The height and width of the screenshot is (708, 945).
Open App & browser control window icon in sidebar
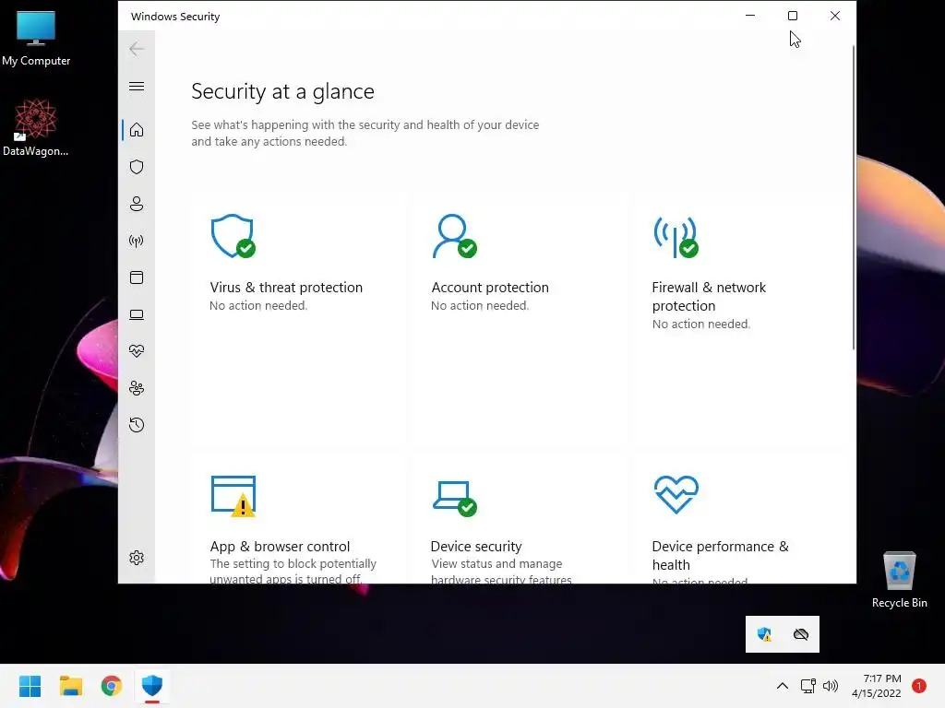[137, 277]
